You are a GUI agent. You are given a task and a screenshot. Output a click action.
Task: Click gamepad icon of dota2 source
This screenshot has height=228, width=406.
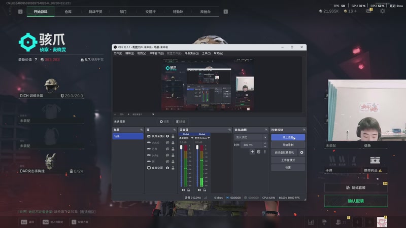149,142
